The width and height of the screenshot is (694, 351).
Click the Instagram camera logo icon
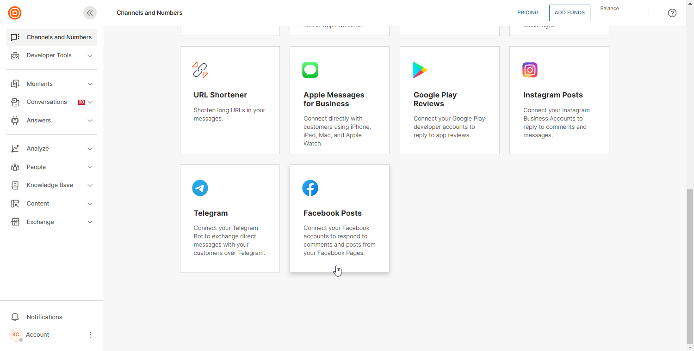[x=530, y=70]
